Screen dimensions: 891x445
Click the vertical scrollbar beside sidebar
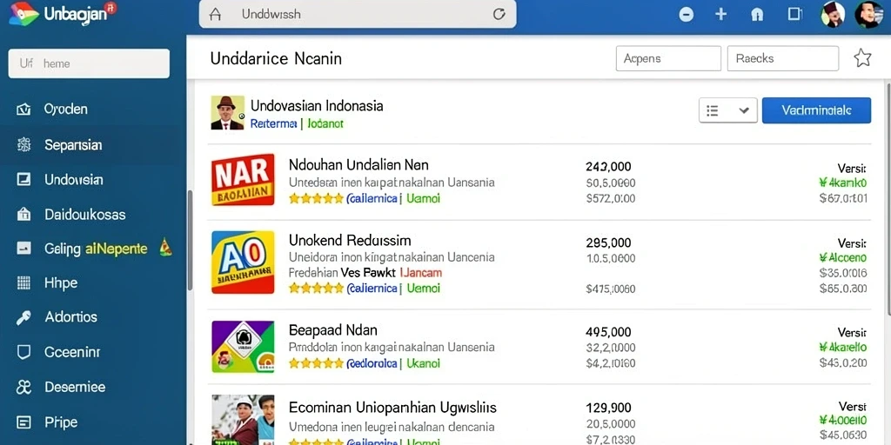point(191,238)
